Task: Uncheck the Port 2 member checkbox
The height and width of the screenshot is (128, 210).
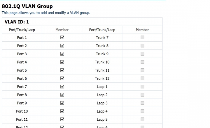Action: click(62, 46)
